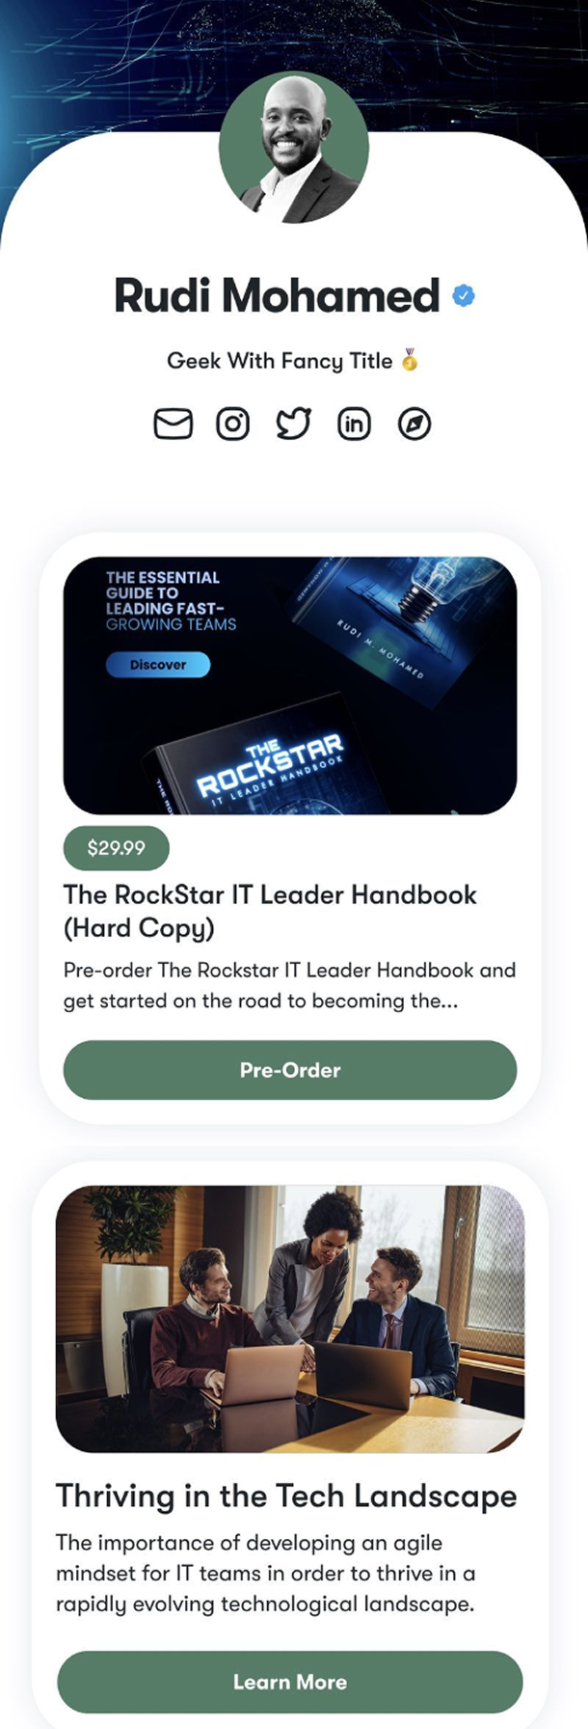Click the team meeting photo thumbnail
Screen dimensions: 588x1729
point(290,1319)
